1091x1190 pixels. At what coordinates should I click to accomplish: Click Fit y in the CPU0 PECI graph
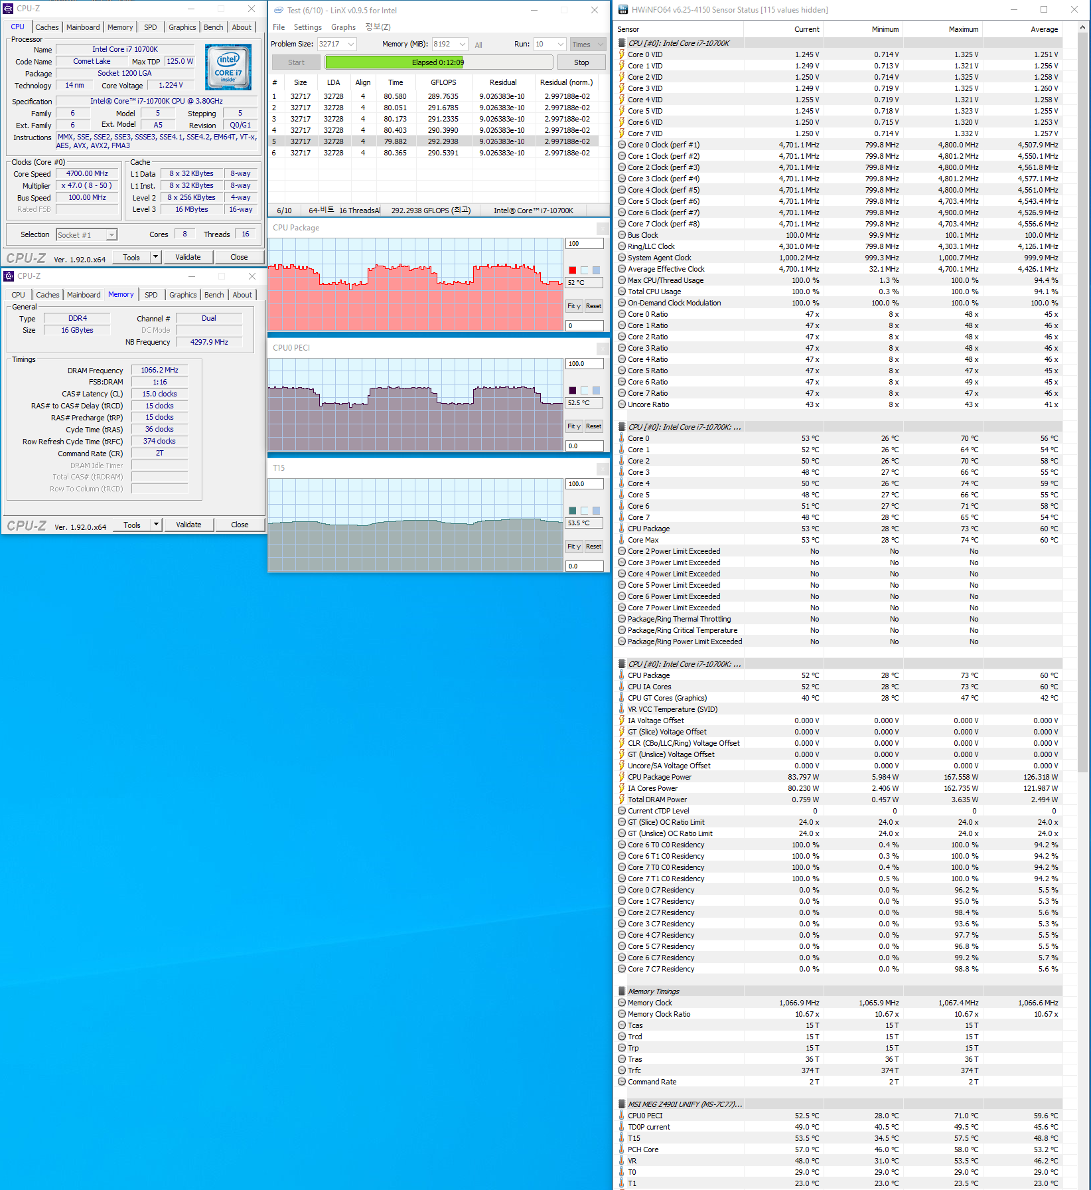(573, 426)
